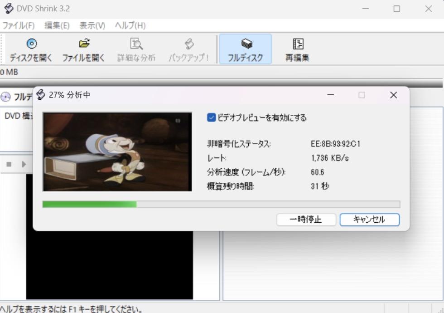
Task: Click the analysis dialog's title icon
Action: point(41,95)
